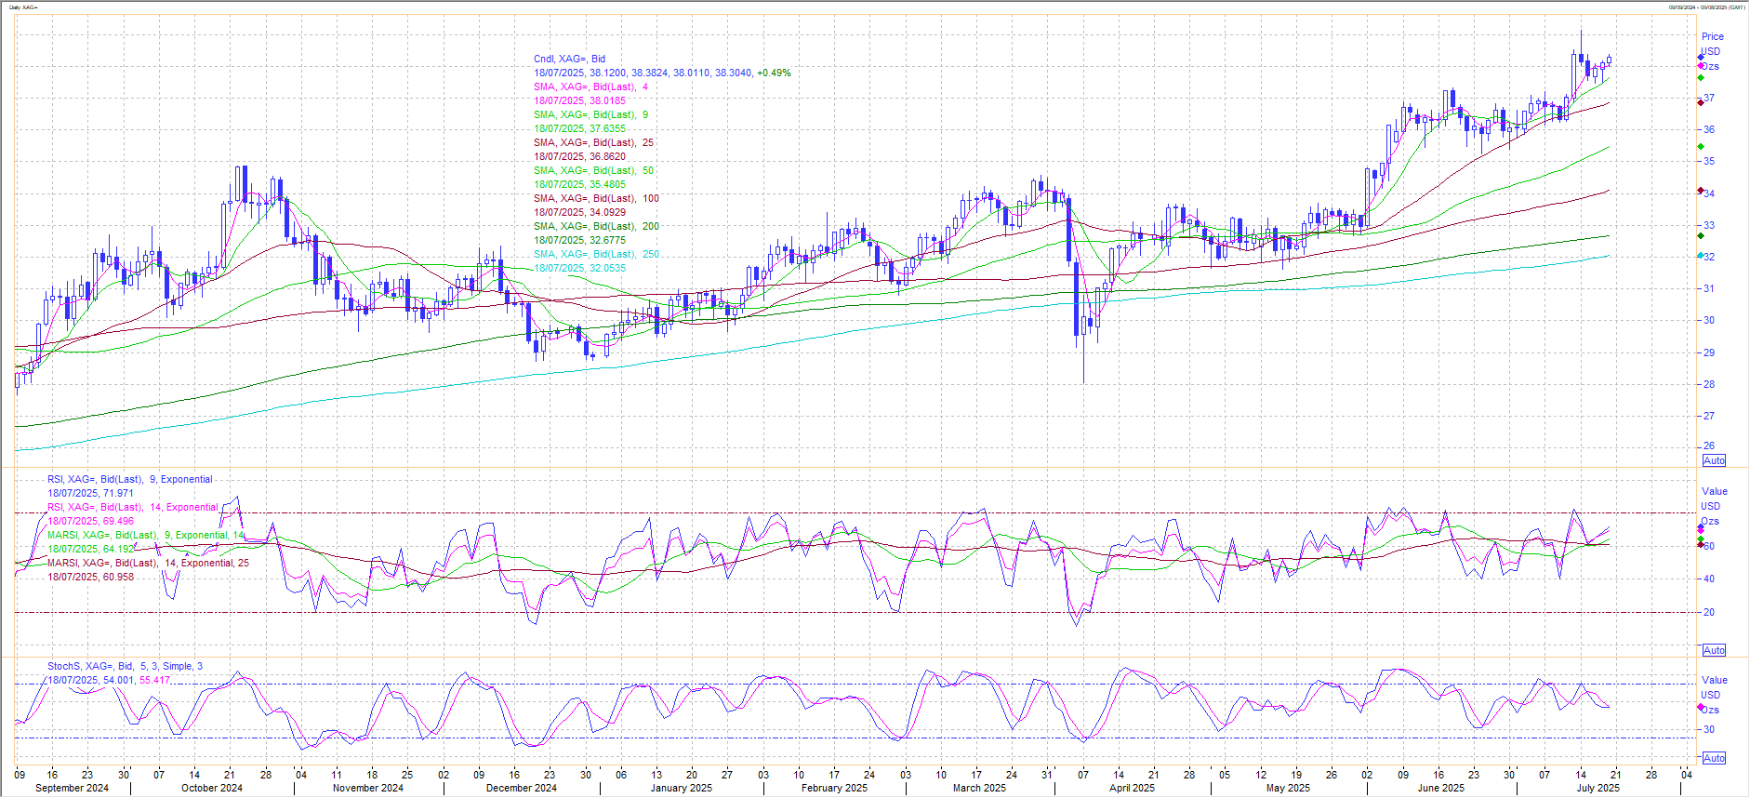This screenshot has height=798, width=1750.
Task: Click the Auto scale button in Stochastic panel
Action: (1714, 758)
